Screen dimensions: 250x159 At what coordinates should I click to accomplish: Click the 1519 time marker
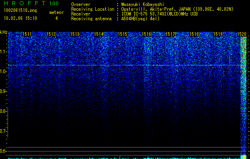click(x=218, y=34)
